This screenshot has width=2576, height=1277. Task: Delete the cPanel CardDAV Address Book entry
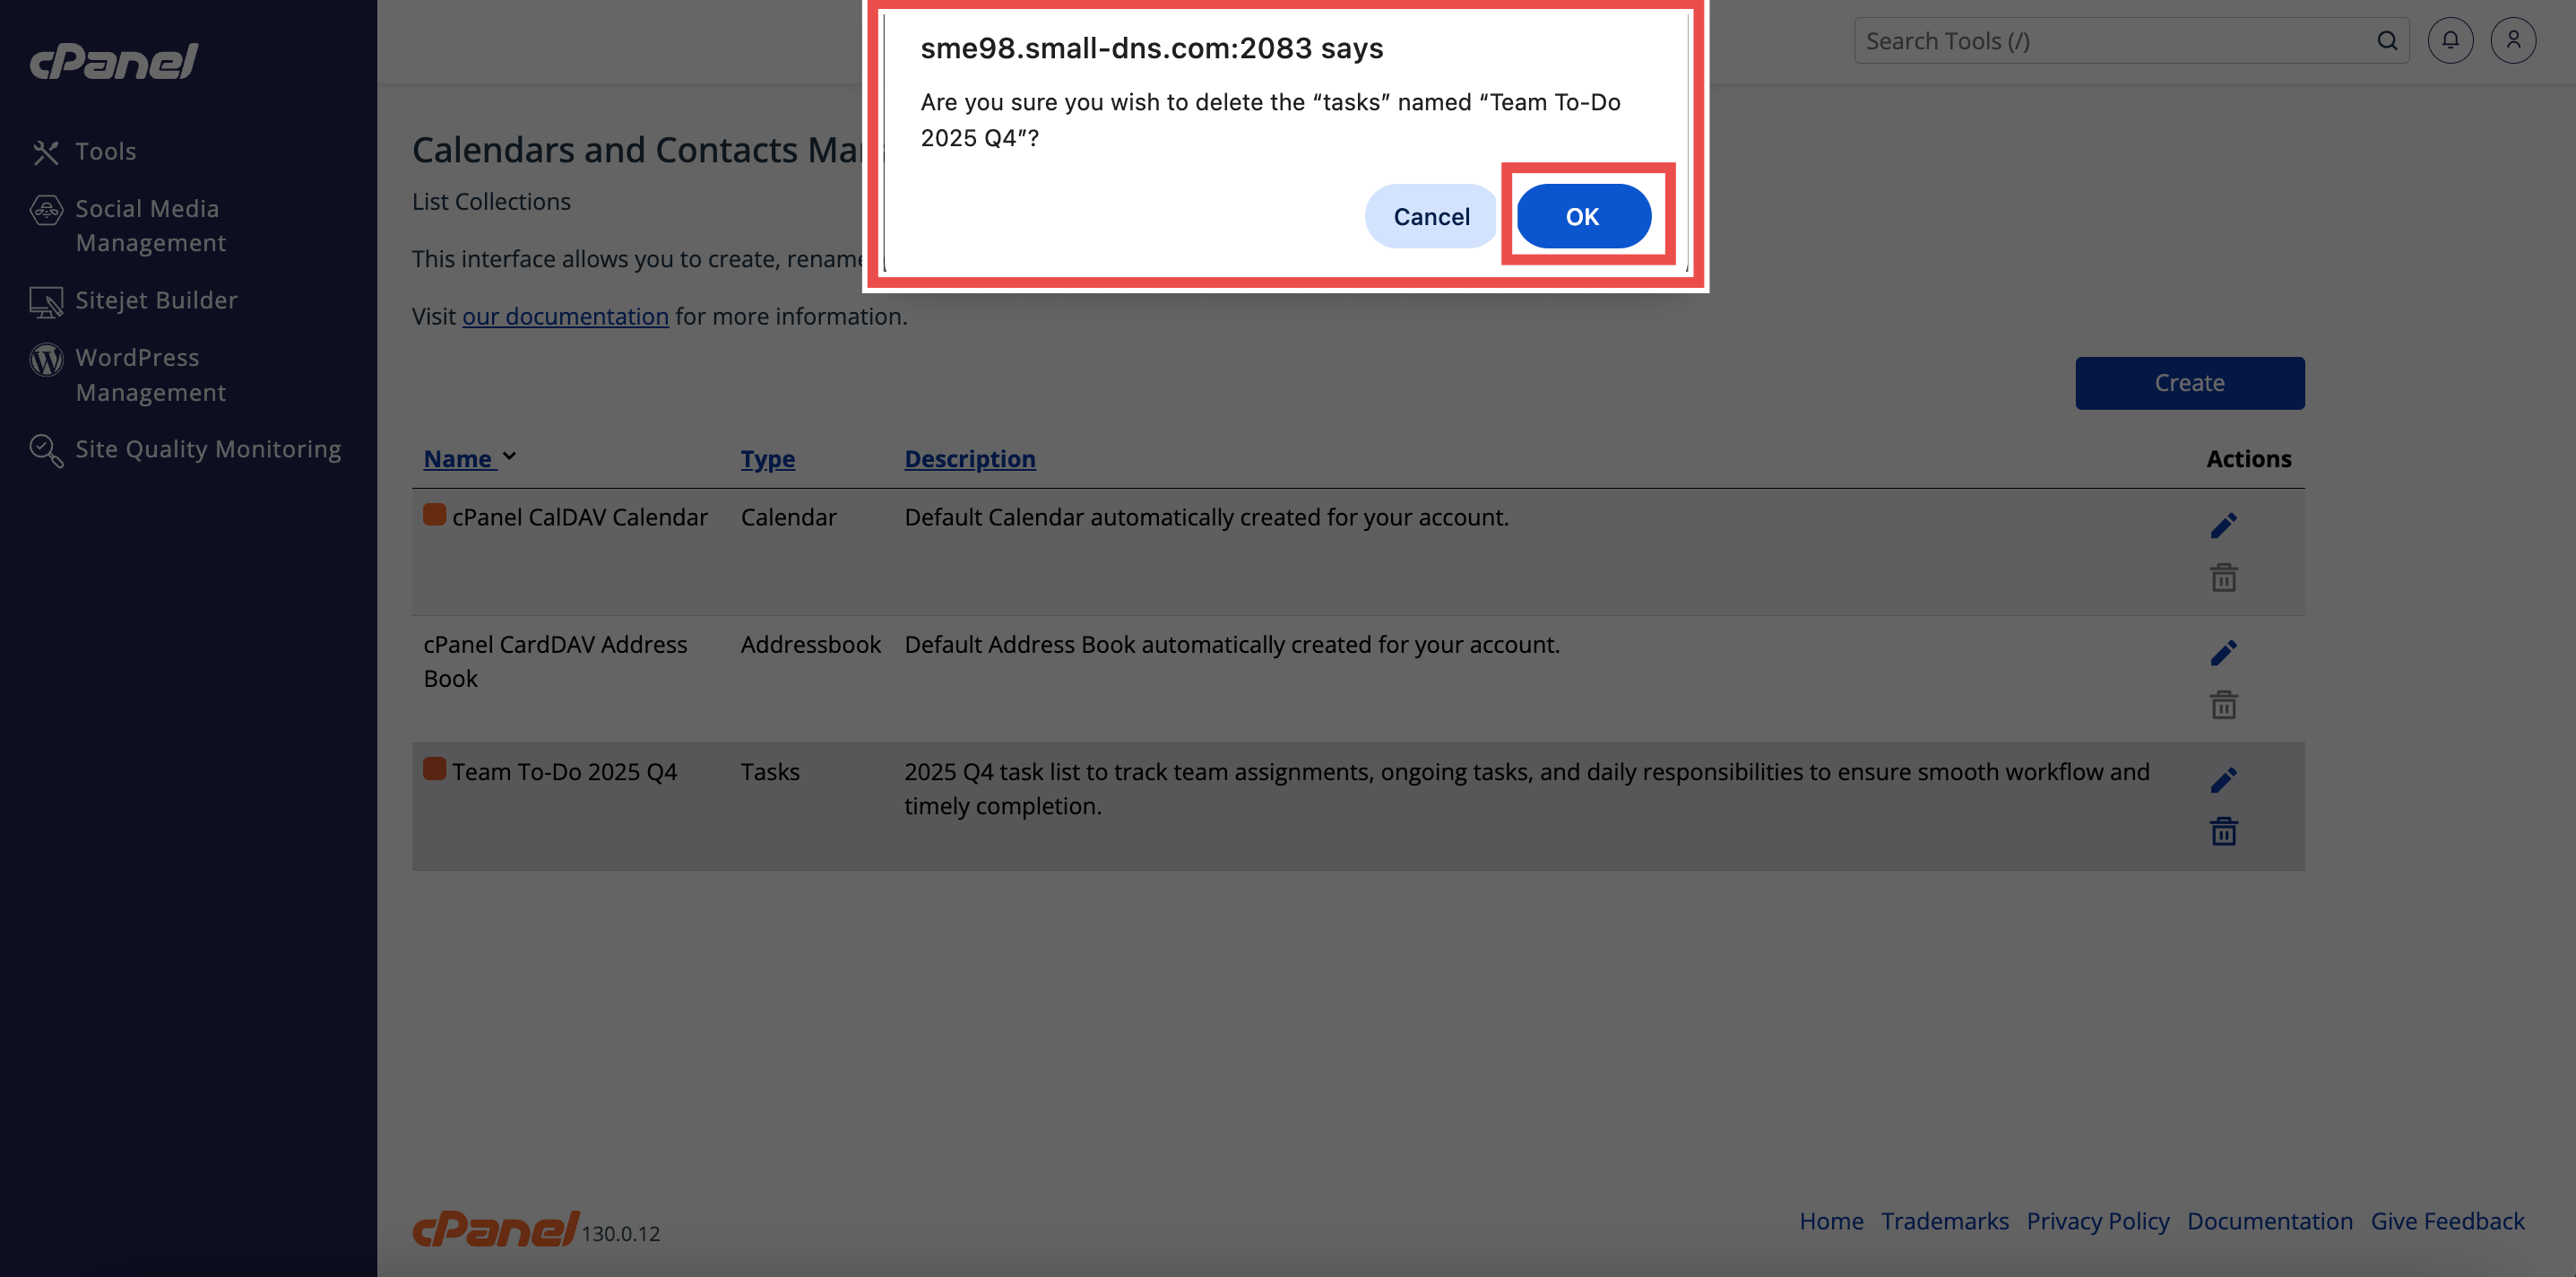point(2222,705)
